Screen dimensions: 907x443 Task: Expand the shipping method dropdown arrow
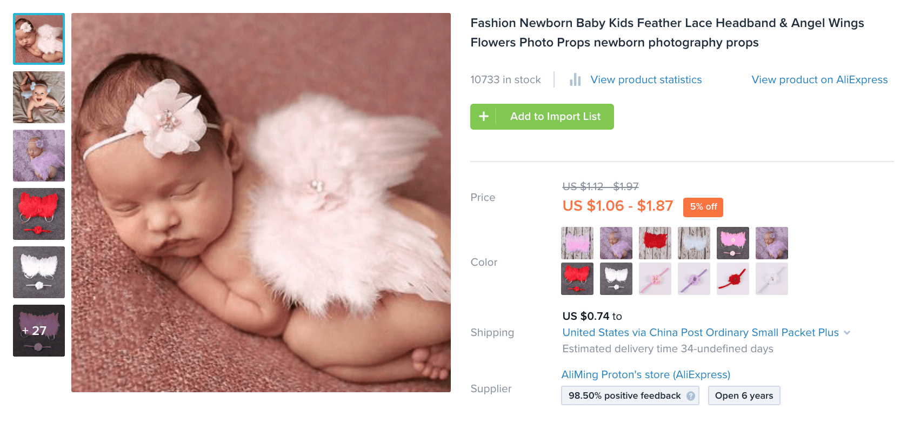coord(847,333)
